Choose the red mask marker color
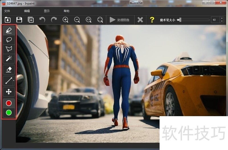228x150 pixels. click(9, 103)
